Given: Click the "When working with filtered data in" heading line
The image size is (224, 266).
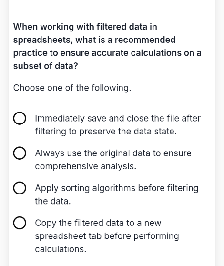Looking at the screenshot, I should tap(85, 27).
